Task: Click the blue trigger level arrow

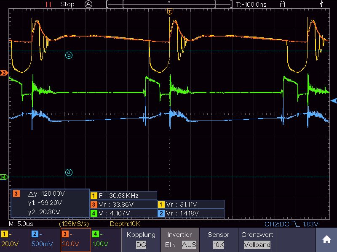Action: pyautogui.click(x=334, y=101)
